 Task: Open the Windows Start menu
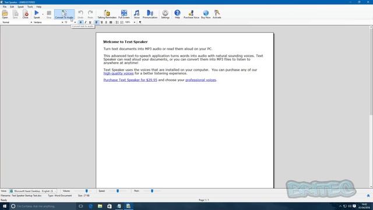pos(5,206)
